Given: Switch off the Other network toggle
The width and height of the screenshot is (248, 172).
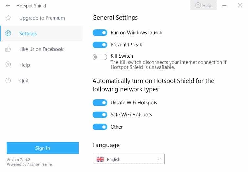Looking at the screenshot, I should pos(100,127).
